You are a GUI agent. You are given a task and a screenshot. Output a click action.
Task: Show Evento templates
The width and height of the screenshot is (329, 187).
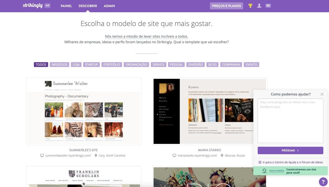(x=251, y=65)
